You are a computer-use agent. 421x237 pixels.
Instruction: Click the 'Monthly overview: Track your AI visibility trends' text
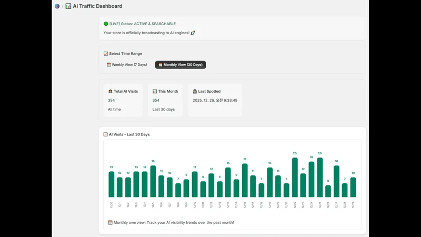174,222
